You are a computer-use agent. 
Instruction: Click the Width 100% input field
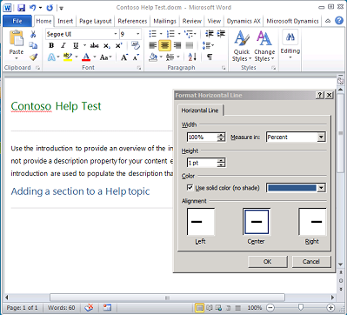pos(203,137)
